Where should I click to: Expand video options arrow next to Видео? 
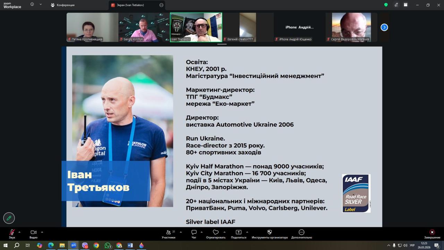pyautogui.click(x=42, y=232)
